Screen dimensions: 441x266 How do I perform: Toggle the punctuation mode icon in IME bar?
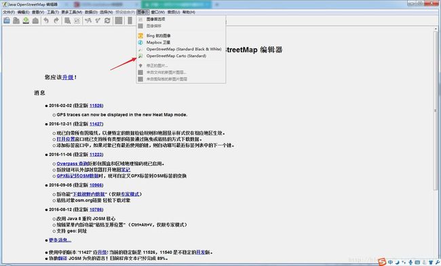[404, 263]
